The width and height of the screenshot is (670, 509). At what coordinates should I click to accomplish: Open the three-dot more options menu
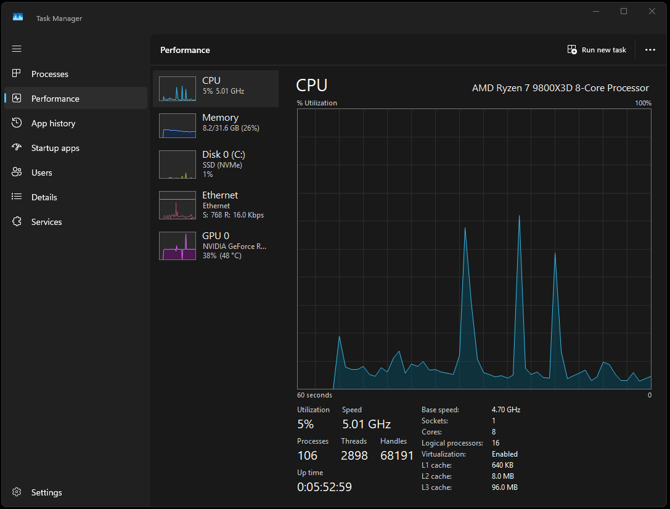point(650,49)
